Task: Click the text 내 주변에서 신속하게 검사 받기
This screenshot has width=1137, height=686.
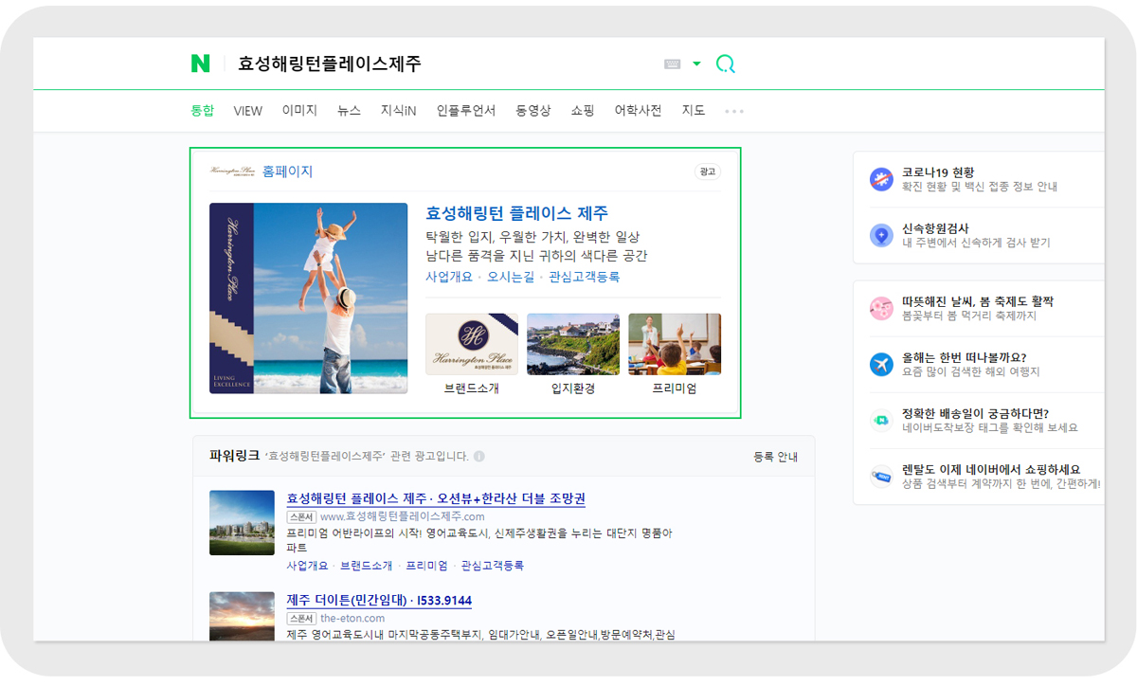Action: point(976,244)
